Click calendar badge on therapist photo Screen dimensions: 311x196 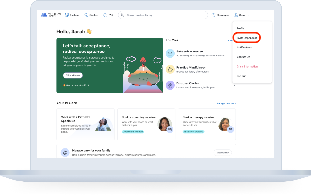(x=230, y=130)
